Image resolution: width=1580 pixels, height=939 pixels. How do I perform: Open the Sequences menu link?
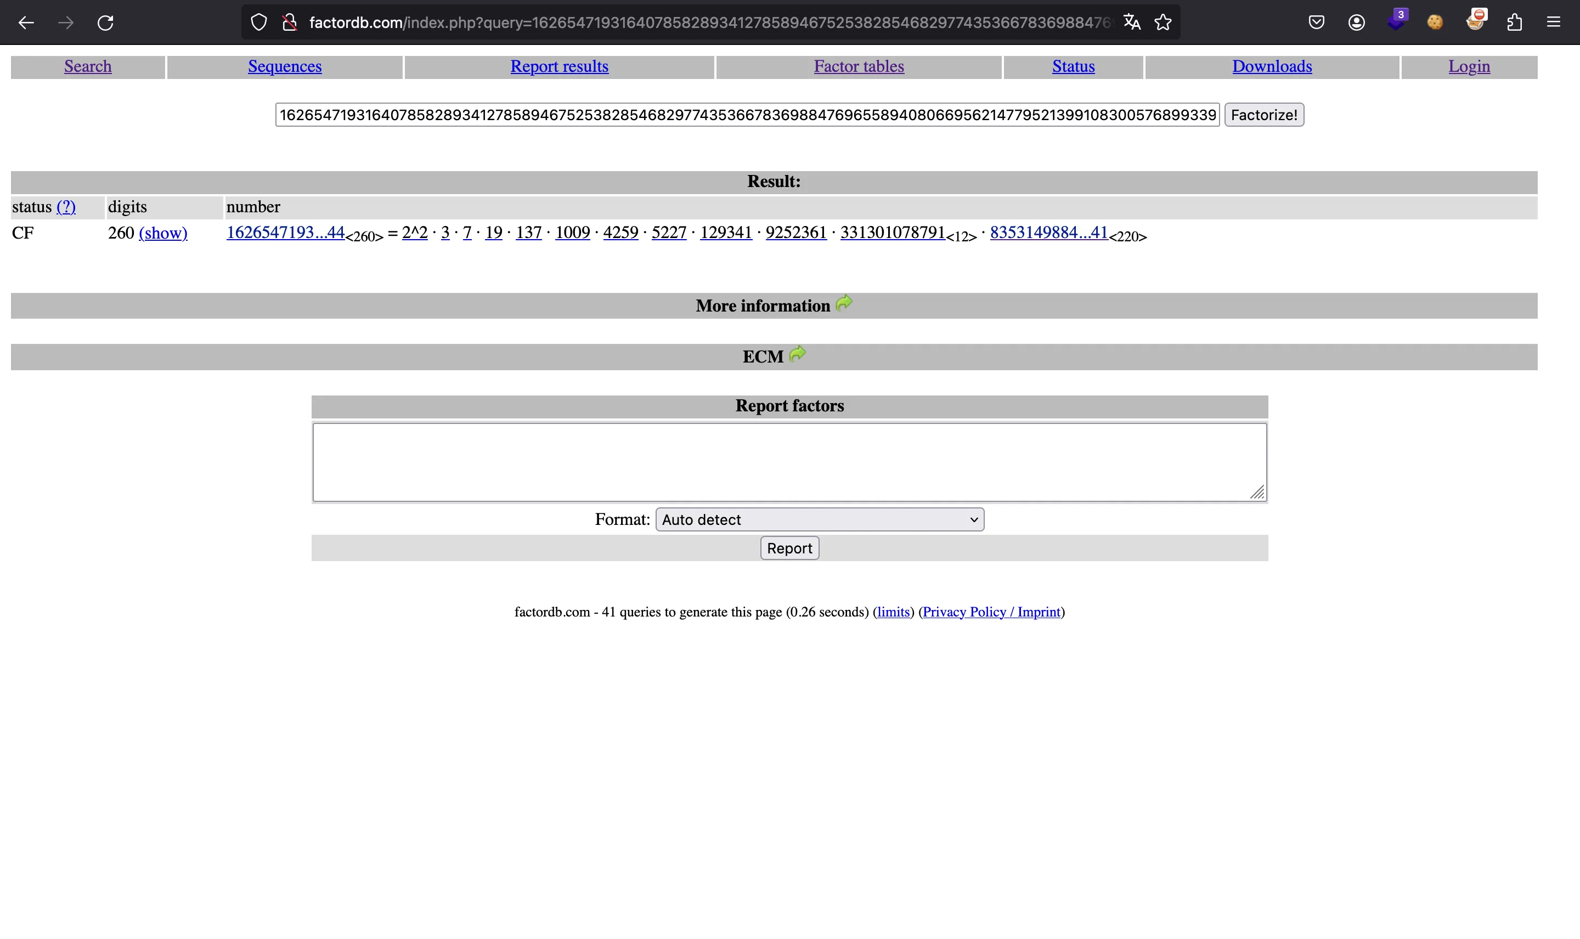pos(285,66)
